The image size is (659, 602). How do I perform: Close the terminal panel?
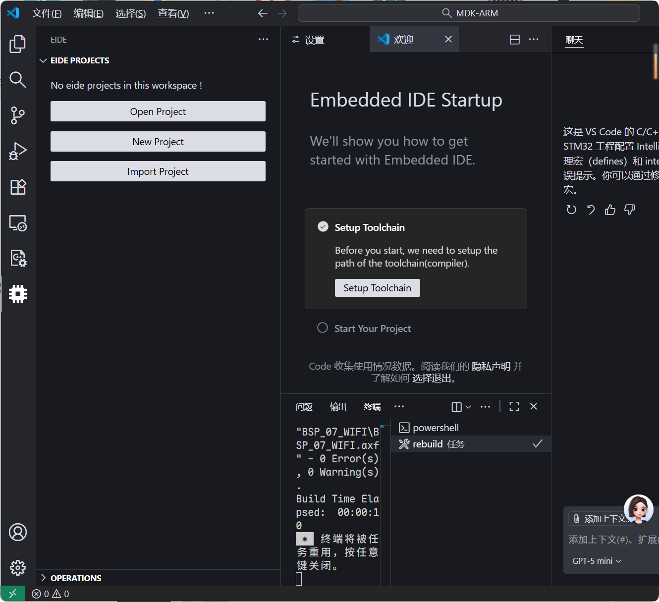click(534, 406)
